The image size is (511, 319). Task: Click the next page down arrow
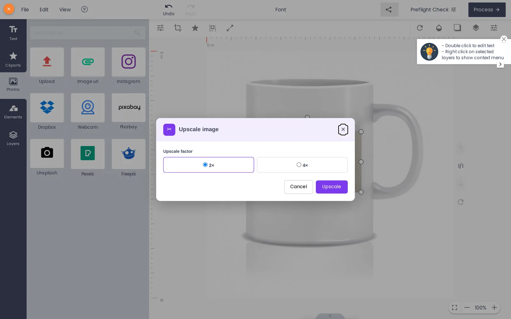point(461,184)
